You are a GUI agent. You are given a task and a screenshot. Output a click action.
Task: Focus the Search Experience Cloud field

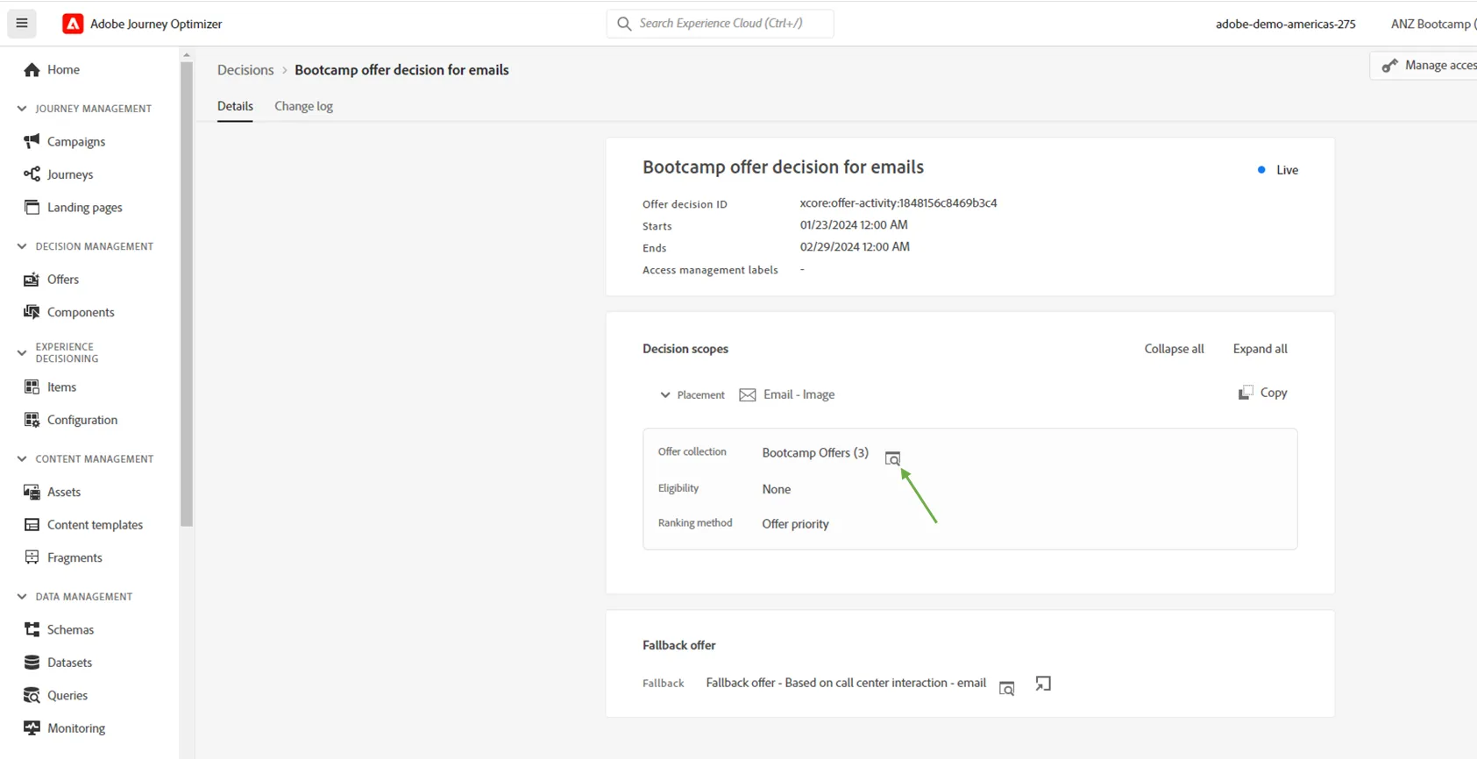[720, 24]
